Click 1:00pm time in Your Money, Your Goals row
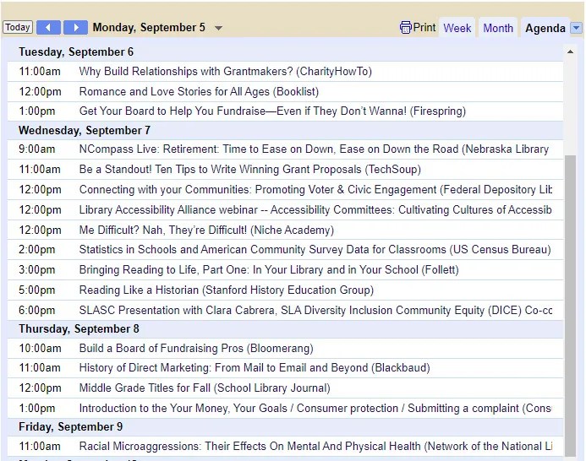The height and width of the screenshot is (461, 586). 36,408
